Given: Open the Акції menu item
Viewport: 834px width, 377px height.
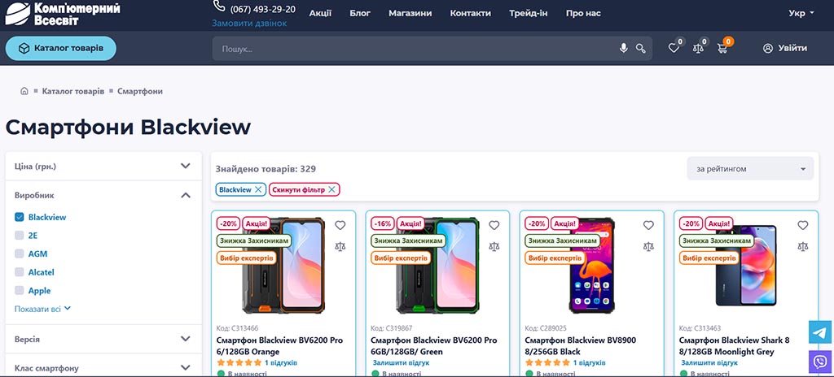Looking at the screenshot, I should tap(320, 13).
